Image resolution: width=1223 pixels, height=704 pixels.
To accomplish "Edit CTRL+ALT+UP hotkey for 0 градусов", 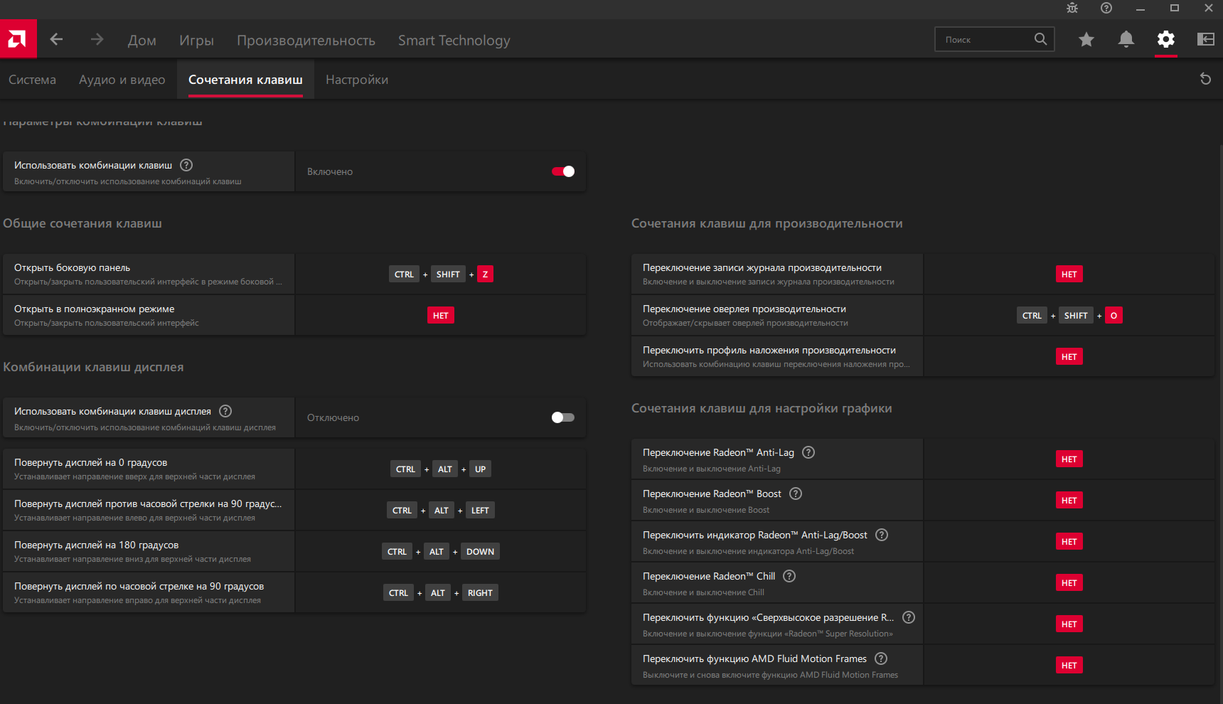I will click(x=441, y=469).
